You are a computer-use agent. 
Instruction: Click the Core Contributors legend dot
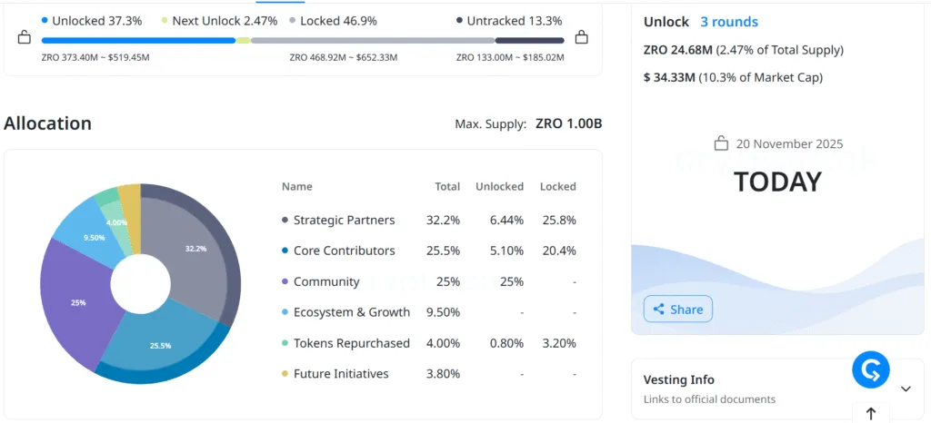coord(285,251)
